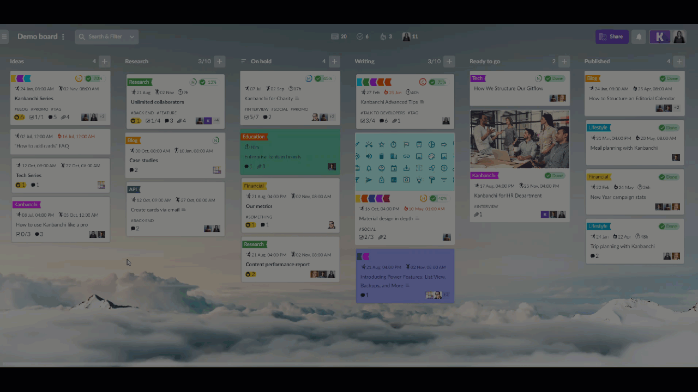Click the Kanbanchi K logo button
Viewport: 698px width, 392px height.
(x=660, y=37)
